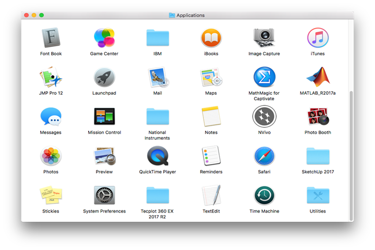The image size is (375, 250).
Task: Click the "Image Capture" name label
Action: coord(264,54)
